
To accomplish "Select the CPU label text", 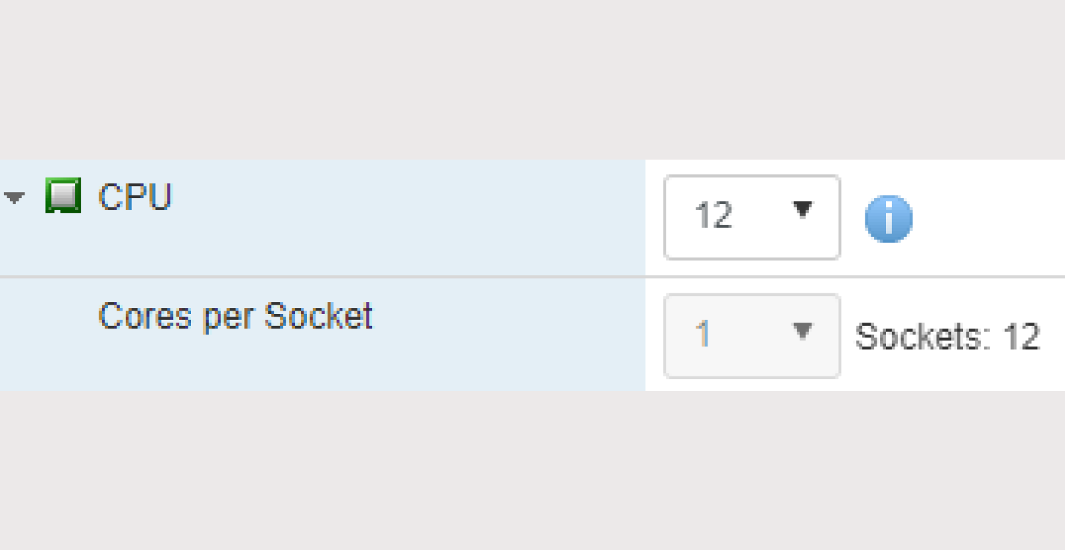I will [135, 197].
